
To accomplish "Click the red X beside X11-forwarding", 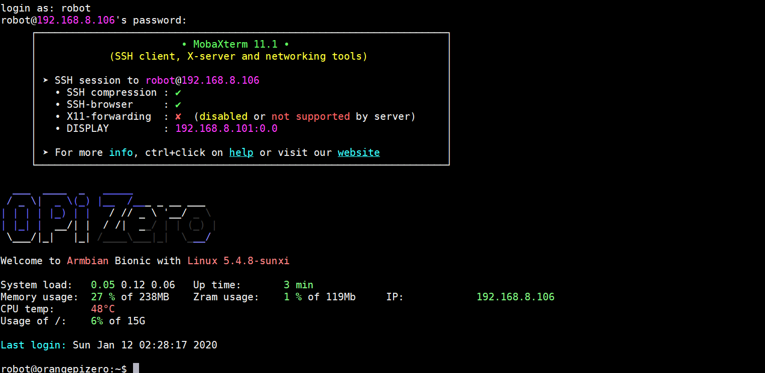I will (178, 117).
